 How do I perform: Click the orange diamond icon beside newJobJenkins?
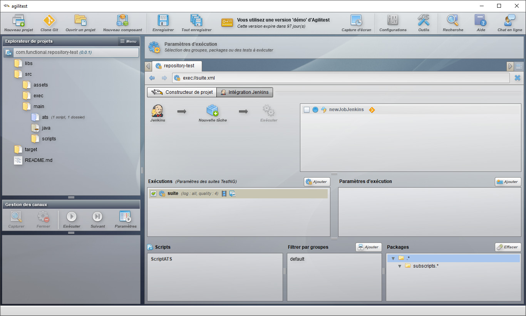[x=372, y=110]
